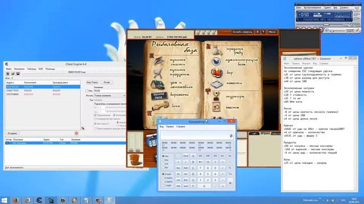Open Firefox from the taskbar
The height and width of the screenshot is (204, 364).
click(16, 200)
